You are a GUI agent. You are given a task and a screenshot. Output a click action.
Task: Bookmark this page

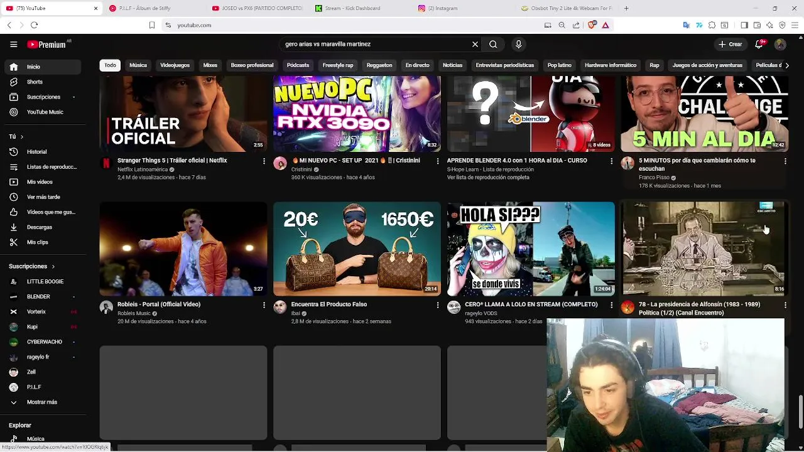pyautogui.click(x=152, y=25)
